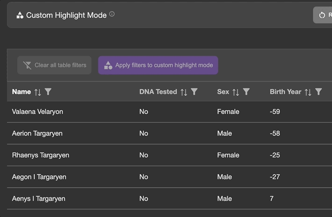Screen dimensions: 332x217
Task: Sort table by DNA Tested column
Action: pyautogui.click(x=184, y=92)
